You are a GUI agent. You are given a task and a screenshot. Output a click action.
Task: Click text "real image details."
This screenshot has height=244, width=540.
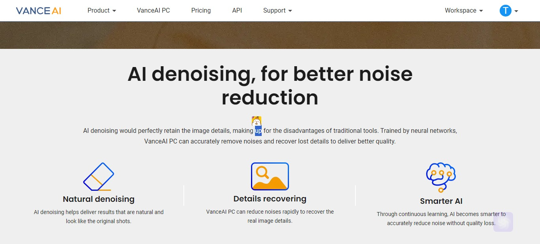tap(270, 221)
